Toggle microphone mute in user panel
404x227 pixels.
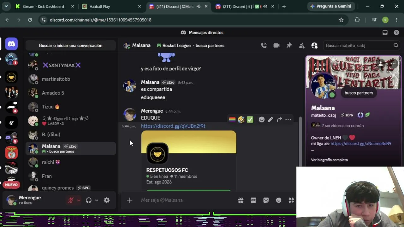coord(71,200)
